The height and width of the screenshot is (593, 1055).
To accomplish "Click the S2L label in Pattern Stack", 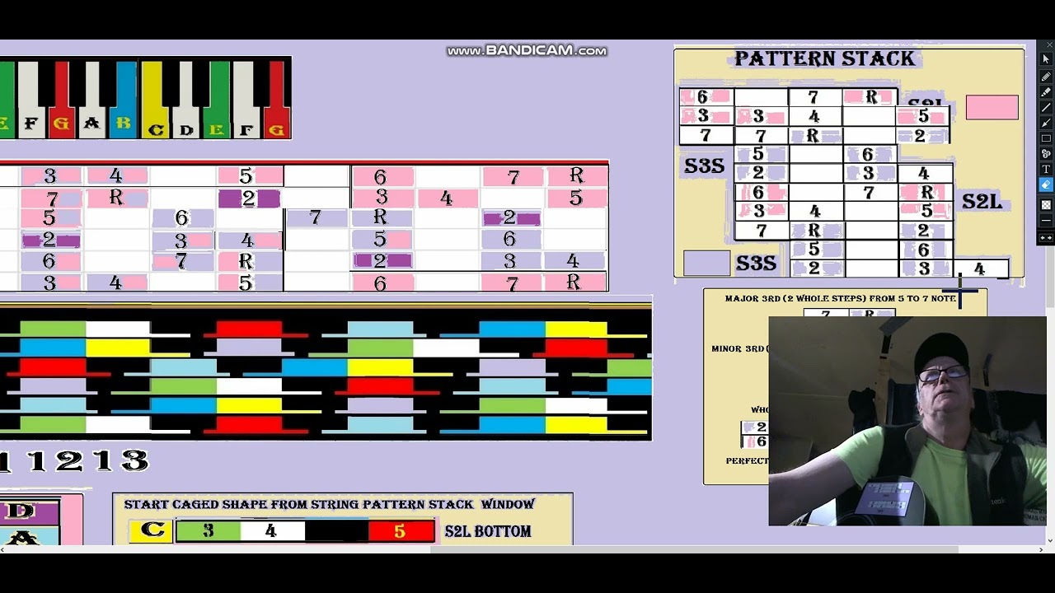I will pyautogui.click(x=982, y=201).
